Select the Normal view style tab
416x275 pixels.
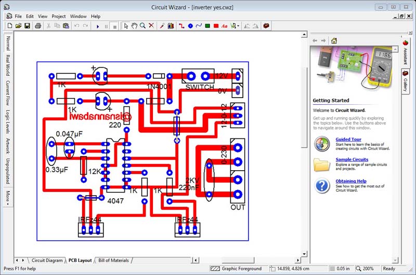8,43
